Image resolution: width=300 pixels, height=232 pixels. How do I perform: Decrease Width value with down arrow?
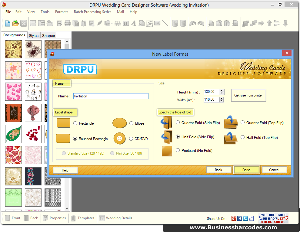coord(222,101)
